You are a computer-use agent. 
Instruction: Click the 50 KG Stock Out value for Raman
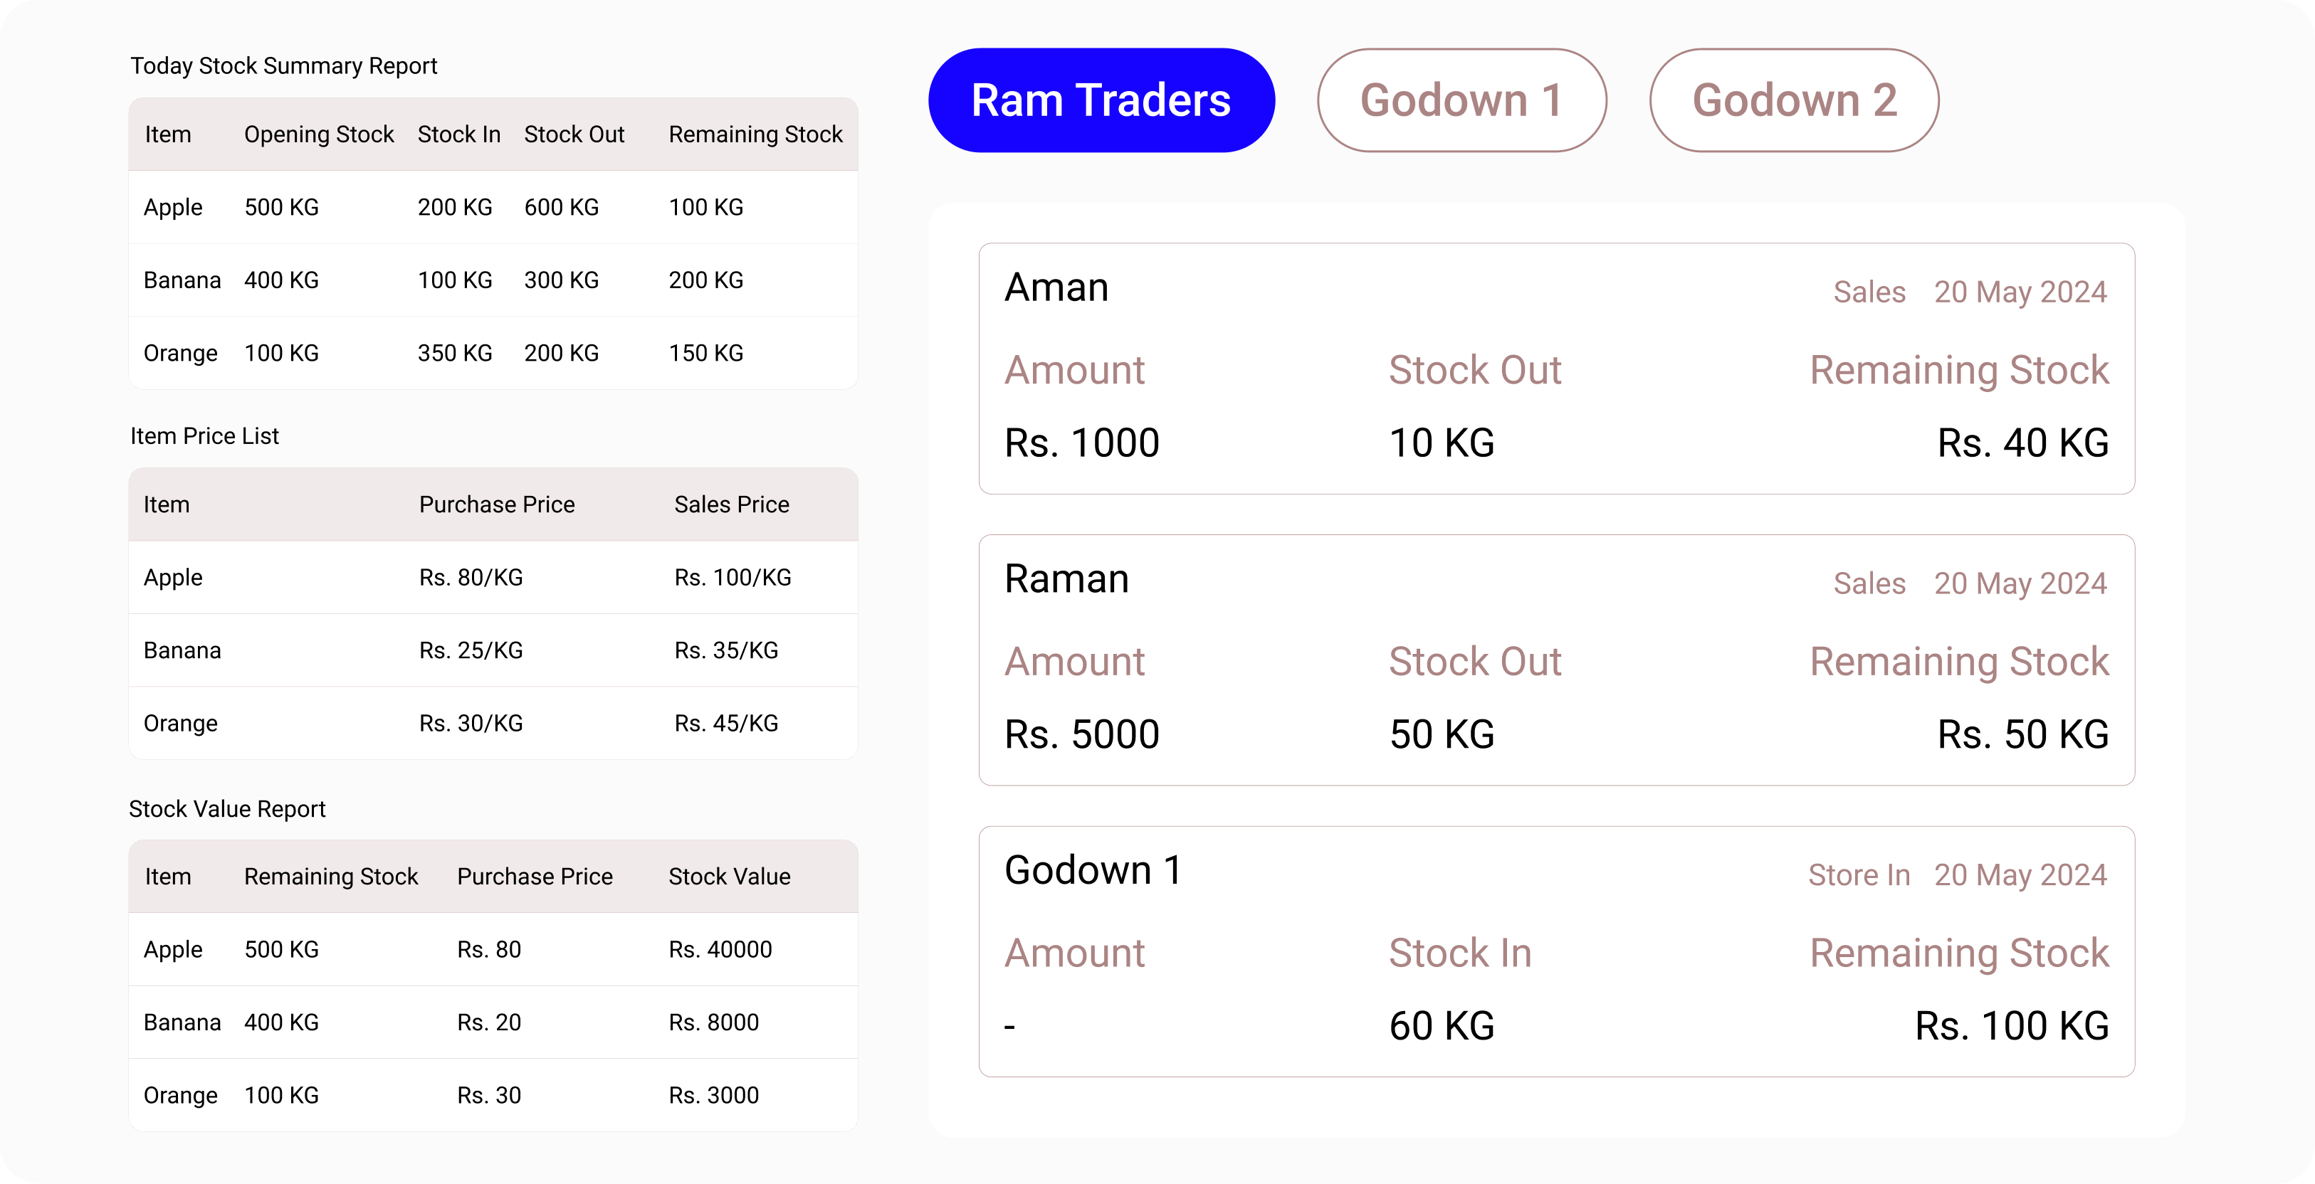pyautogui.click(x=1441, y=734)
